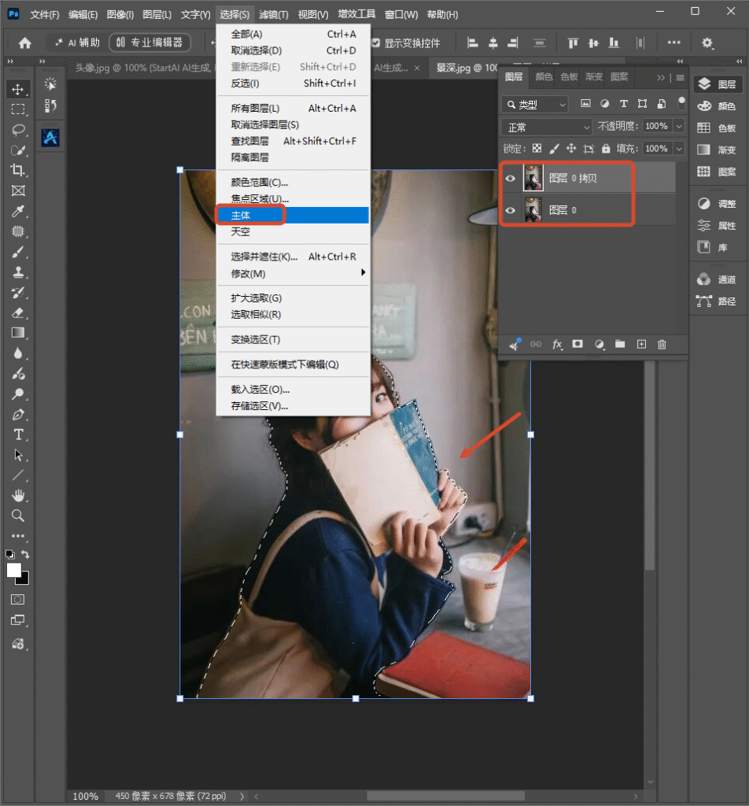Viewport: 749px width, 806px height.
Task: Toggle lock transparent pixels
Action: 537,149
